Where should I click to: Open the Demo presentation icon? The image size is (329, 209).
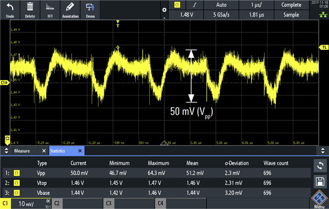coord(90,7)
